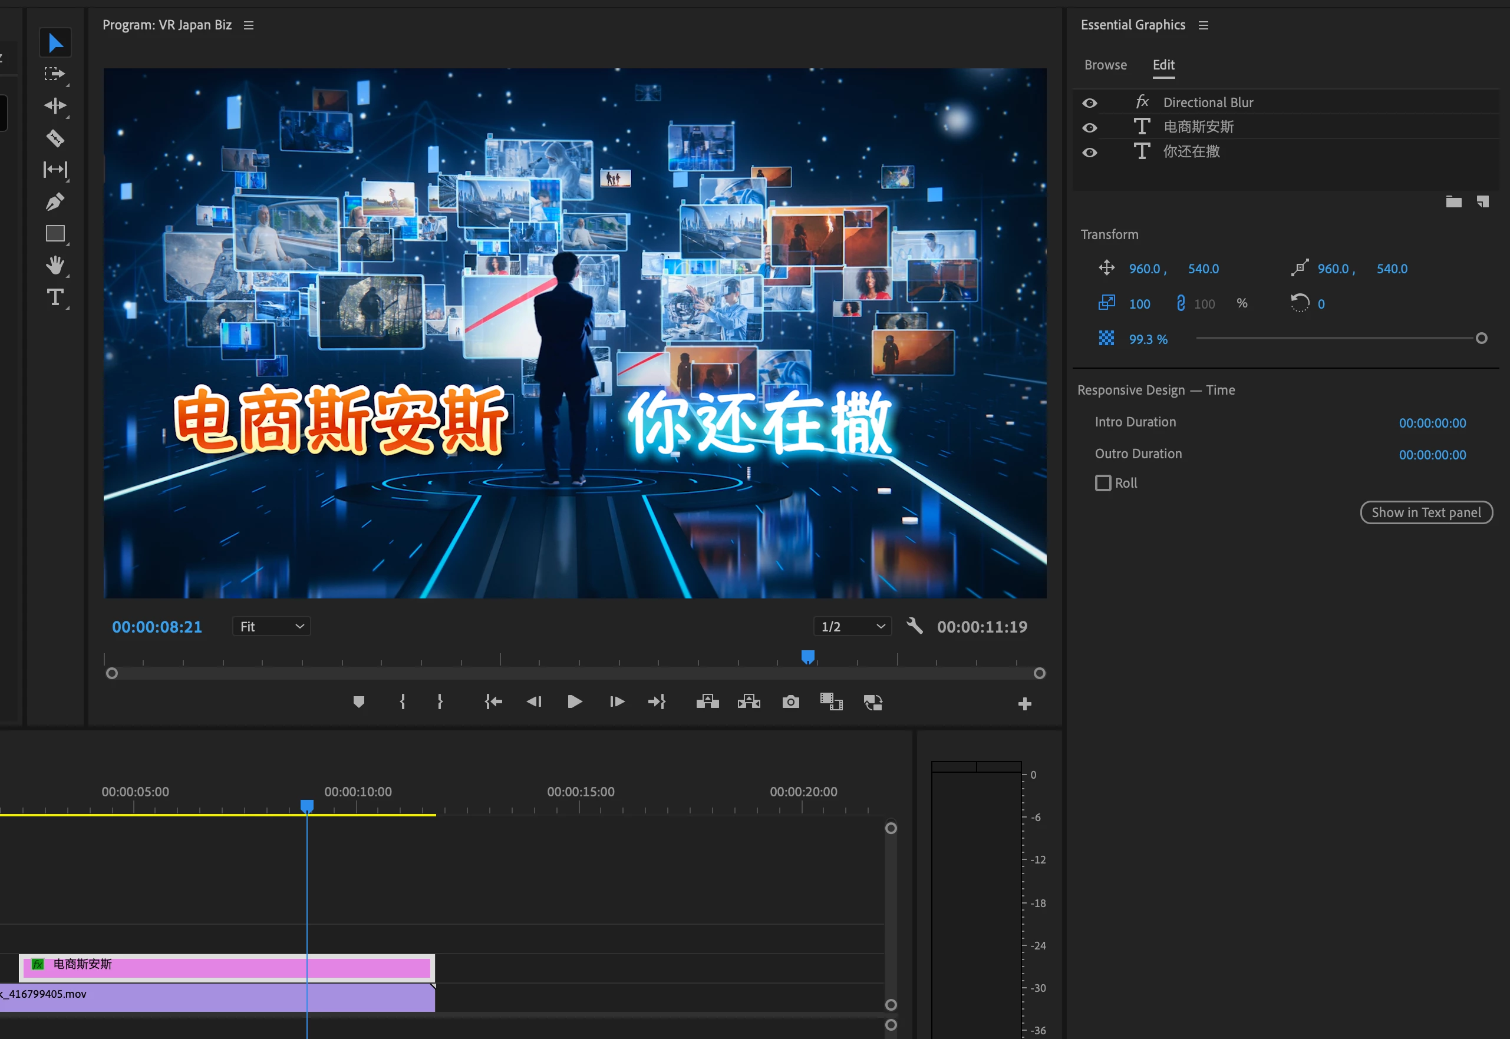Toggle visibility of 你还在撒 text layer
This screenshot has width=1510, height=1039.
click(x=1089, y=153)
